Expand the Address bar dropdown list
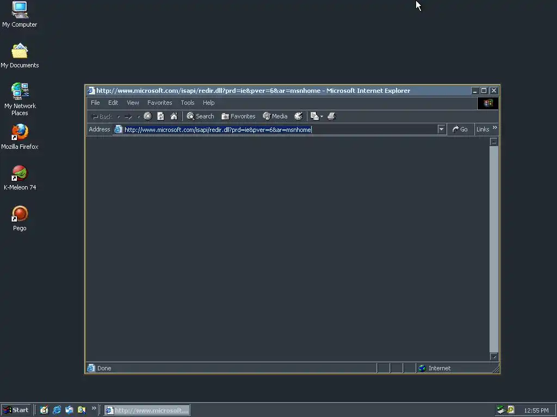The height and width of the screenshot is (417, 557). tap(441, 129)
